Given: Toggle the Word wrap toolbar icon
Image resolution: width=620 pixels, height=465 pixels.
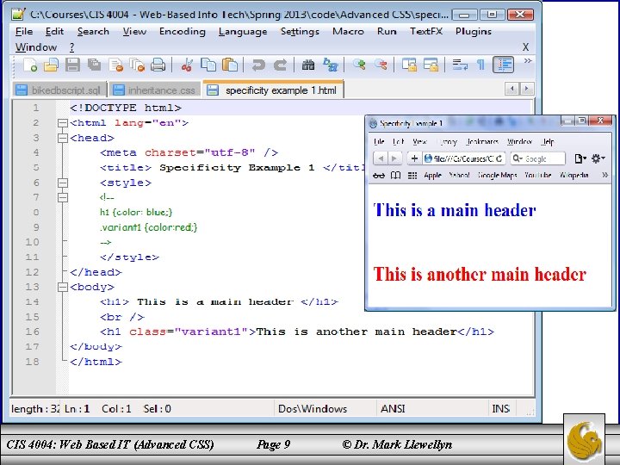Looking at the screenshot, I should pyautogui.click(x=460, y=65).
